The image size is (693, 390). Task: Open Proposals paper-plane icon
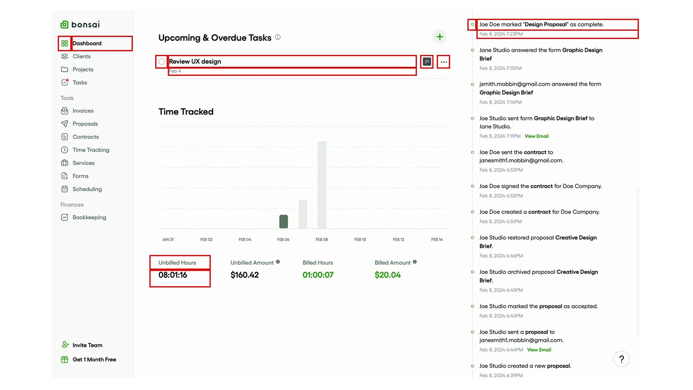(65, 124)
